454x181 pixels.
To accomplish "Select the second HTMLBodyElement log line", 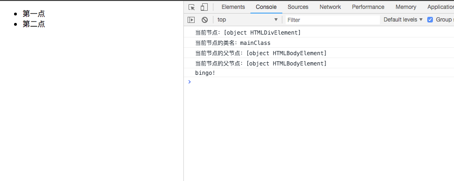I will tap(319, 63).
